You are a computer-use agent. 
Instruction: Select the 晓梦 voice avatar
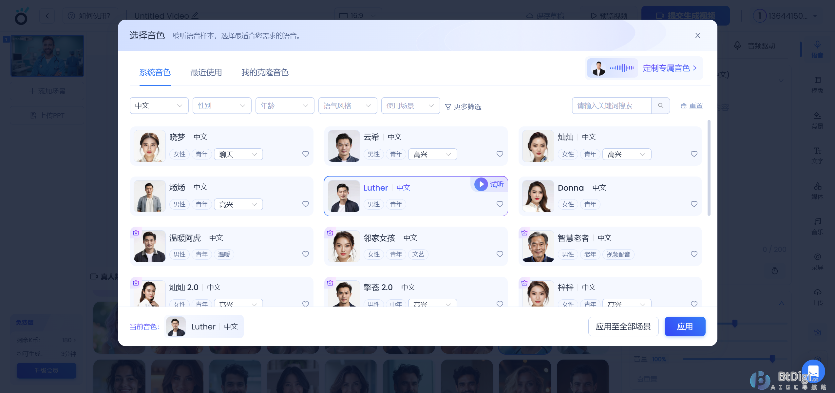coord(150,146)
